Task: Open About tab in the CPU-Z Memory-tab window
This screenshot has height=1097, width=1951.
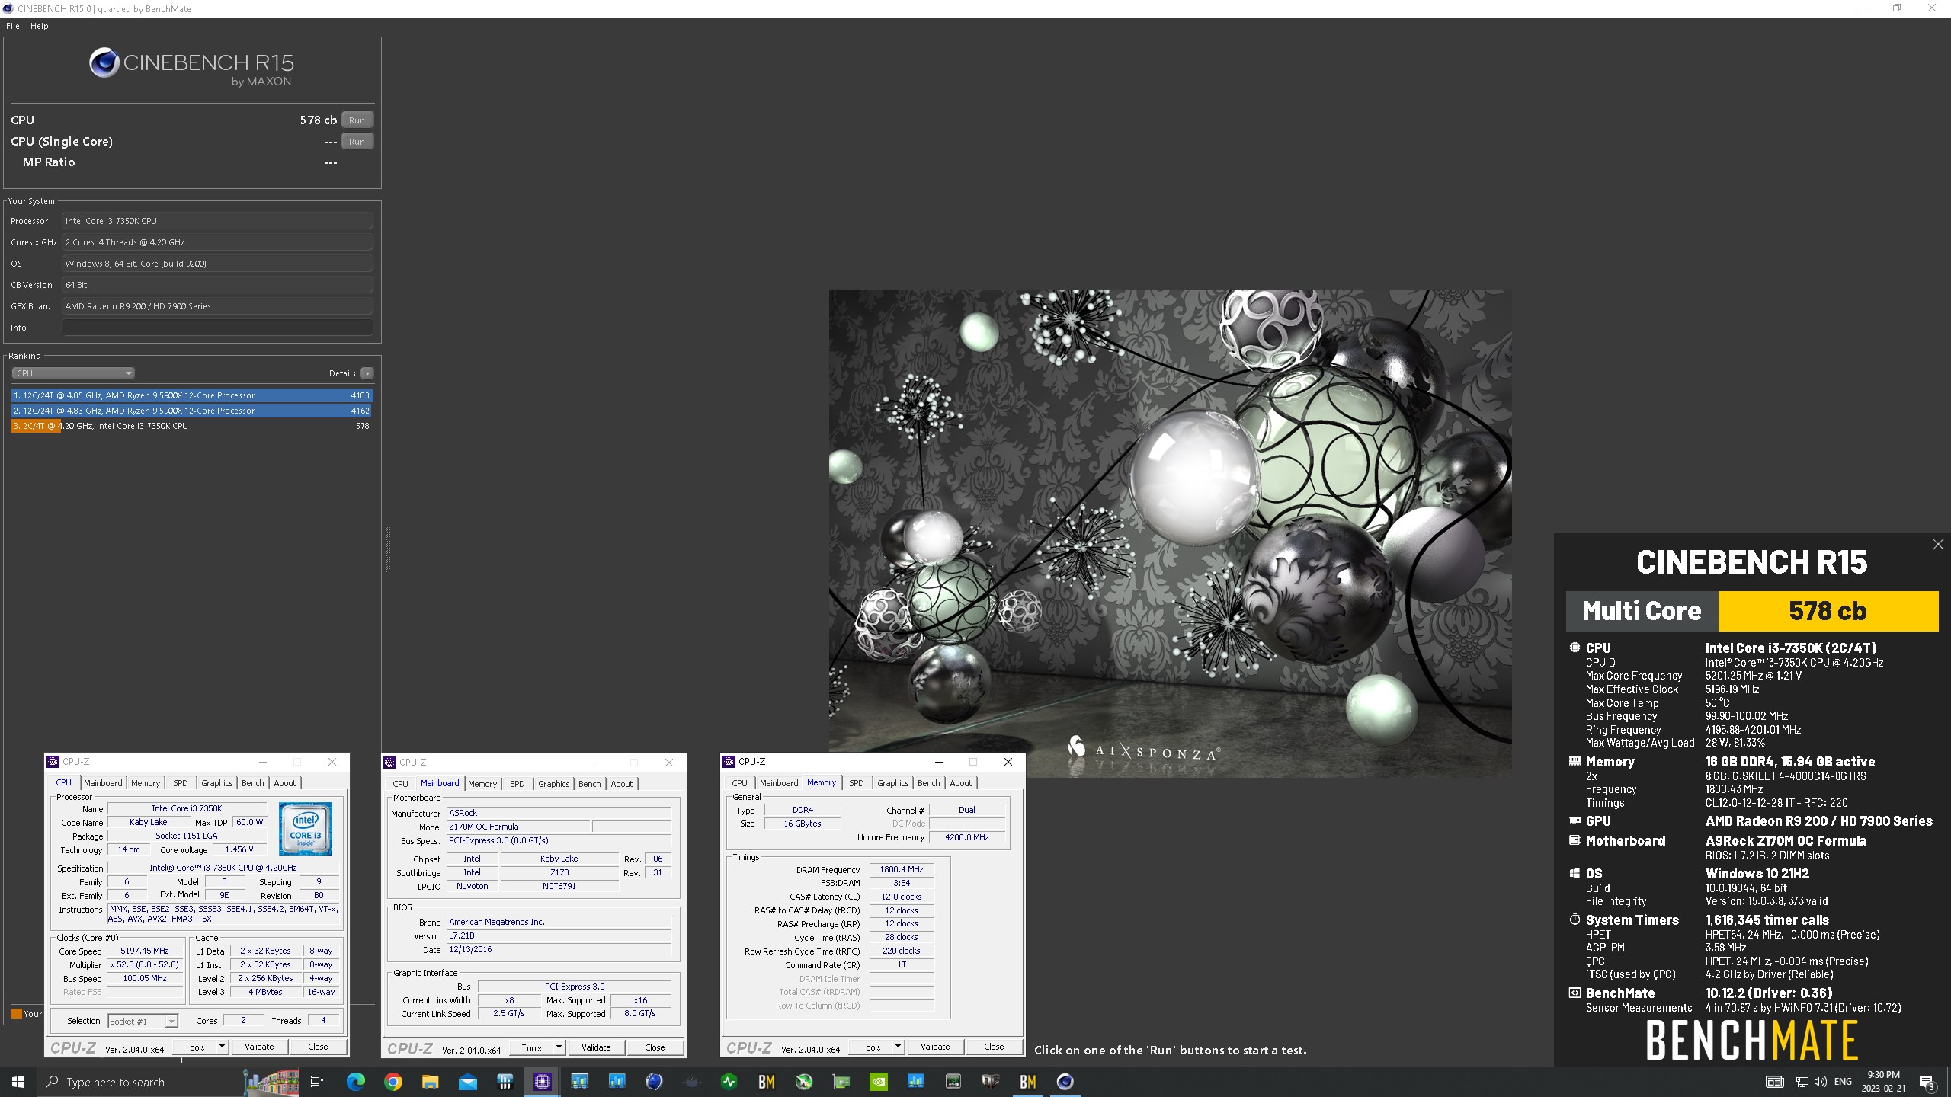Action: pos(961,783)
